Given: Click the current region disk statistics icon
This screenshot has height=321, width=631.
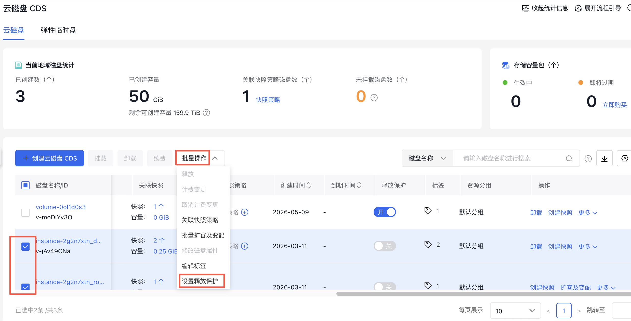Looking at the screenshot, I should click(18, 65).
